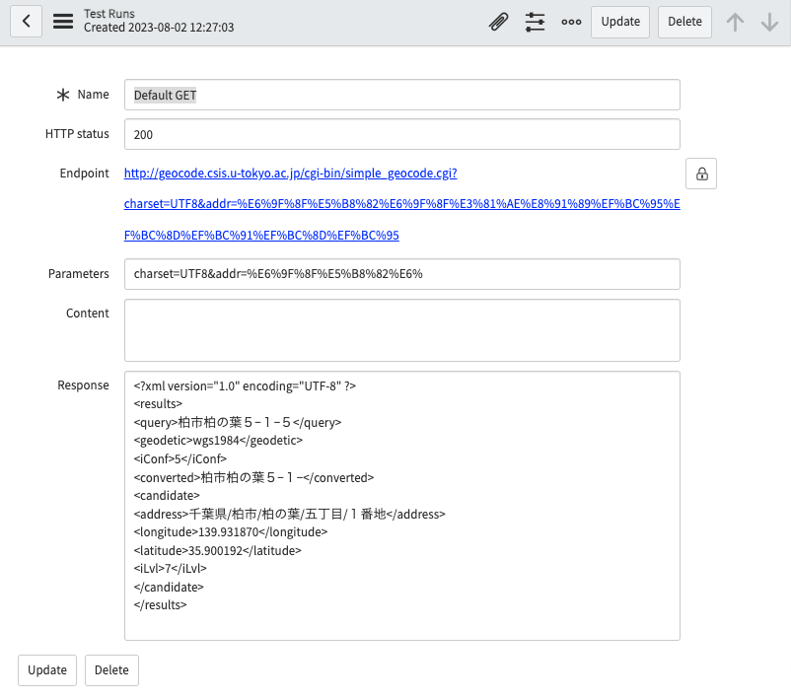Click inside the empty Content textarea
The image size is (791, 698).
[x=401, y=330]
